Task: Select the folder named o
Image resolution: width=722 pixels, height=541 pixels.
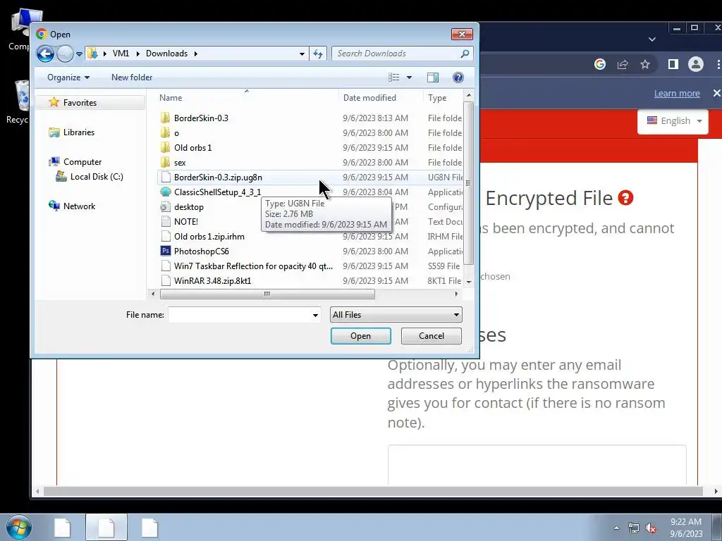Action: click(176, 133)
